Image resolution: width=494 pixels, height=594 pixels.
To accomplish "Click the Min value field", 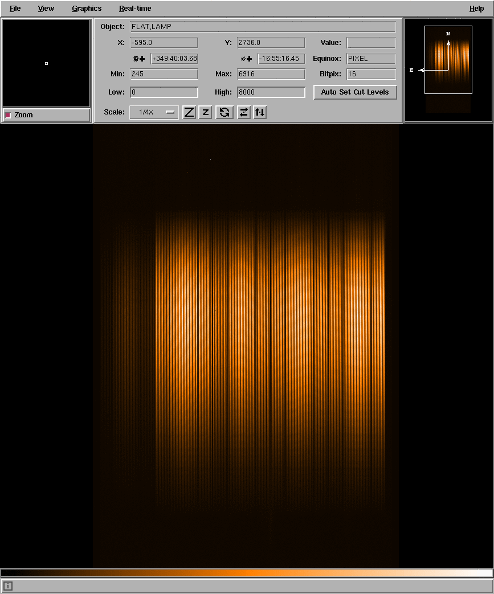I will pyautogui.click(x=164, y=74).
